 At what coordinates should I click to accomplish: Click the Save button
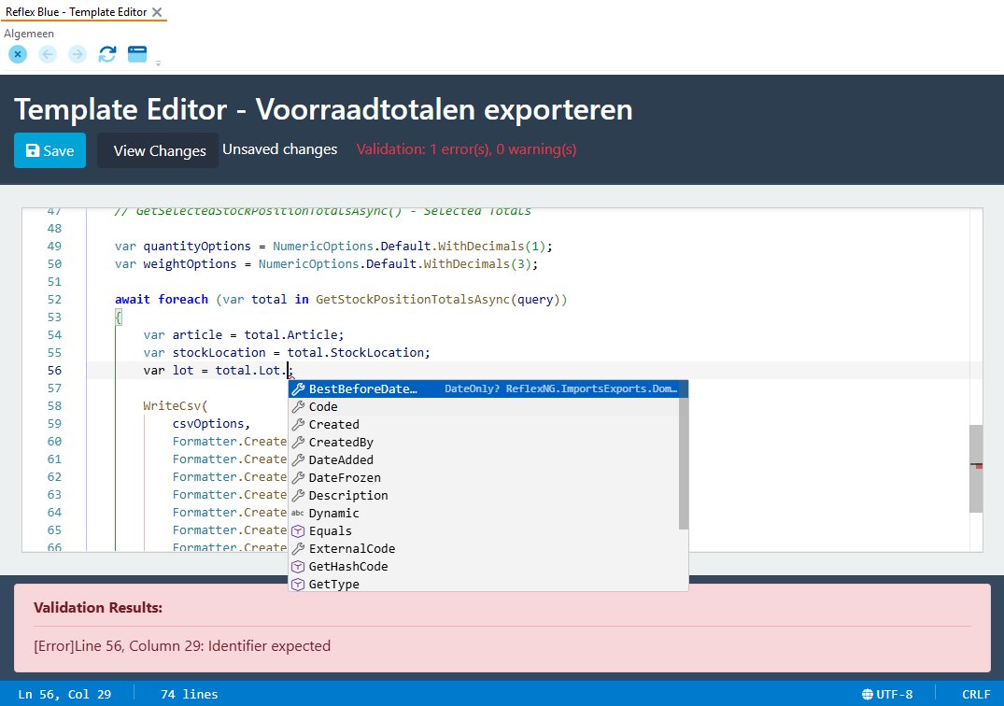[x=49, y=150]
